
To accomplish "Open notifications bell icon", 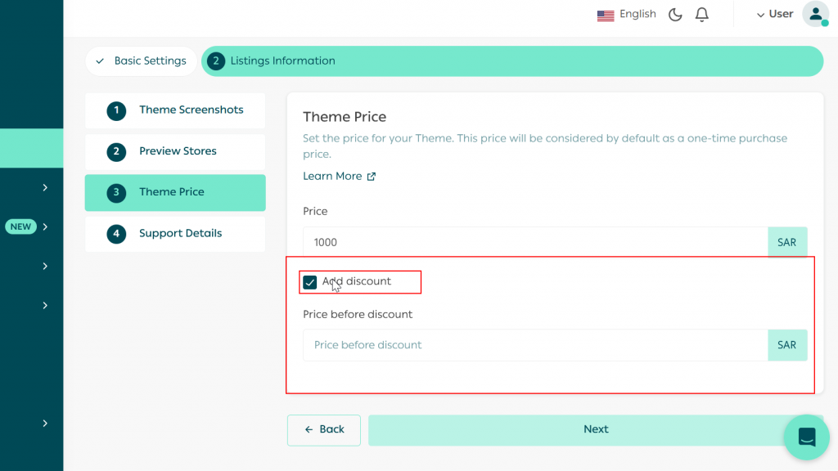I will tap(701, 15).
